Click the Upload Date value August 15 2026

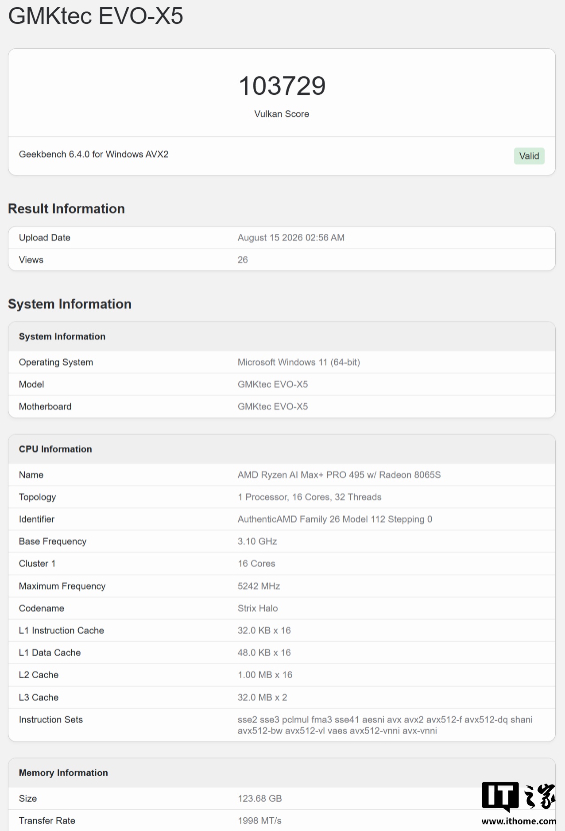(x=291, y=237)
